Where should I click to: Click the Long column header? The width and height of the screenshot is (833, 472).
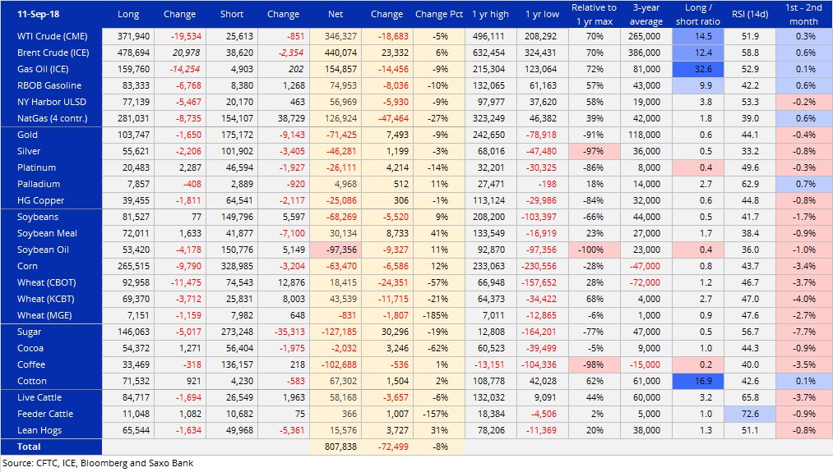[128, 15]
